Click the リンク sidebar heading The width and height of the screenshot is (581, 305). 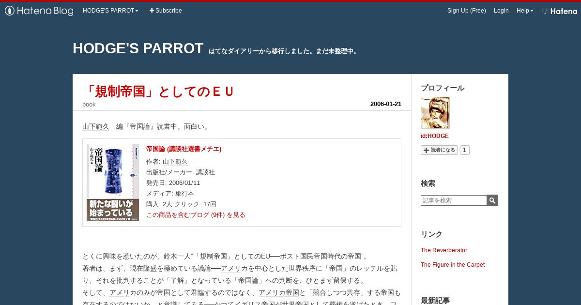click(x=431, y=234)
